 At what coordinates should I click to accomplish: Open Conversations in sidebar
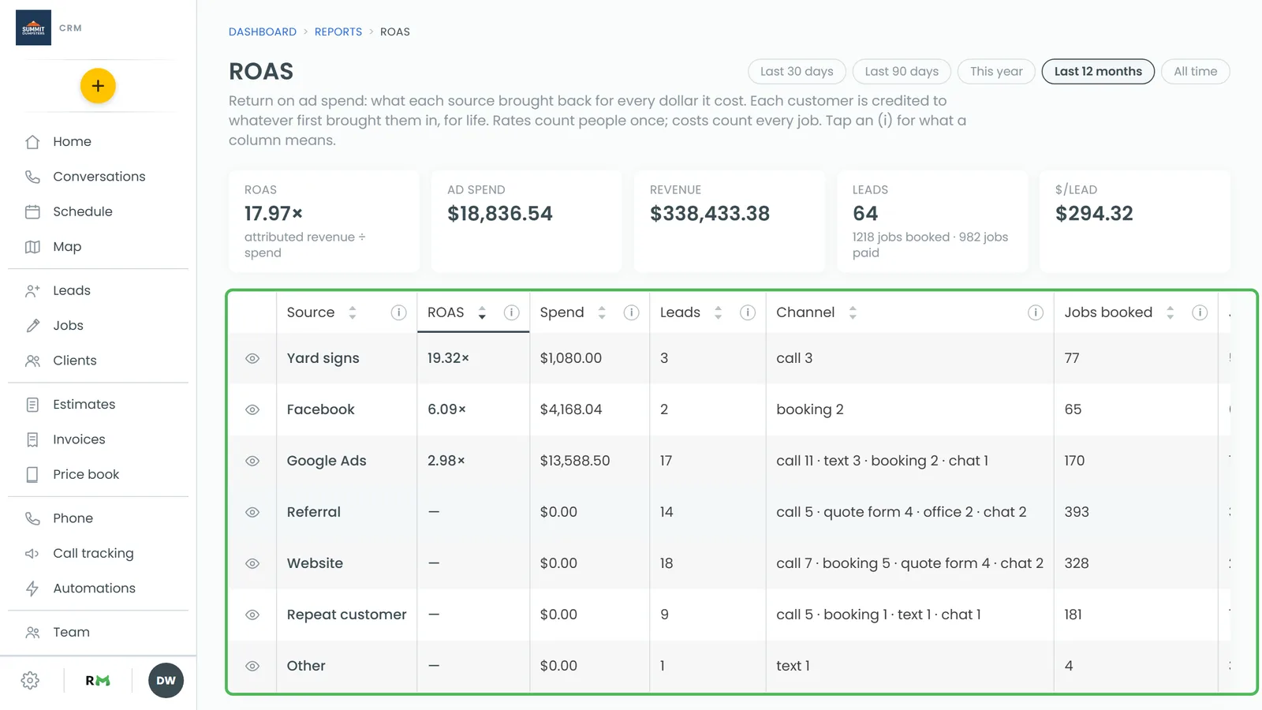click(x=98, y=177)
